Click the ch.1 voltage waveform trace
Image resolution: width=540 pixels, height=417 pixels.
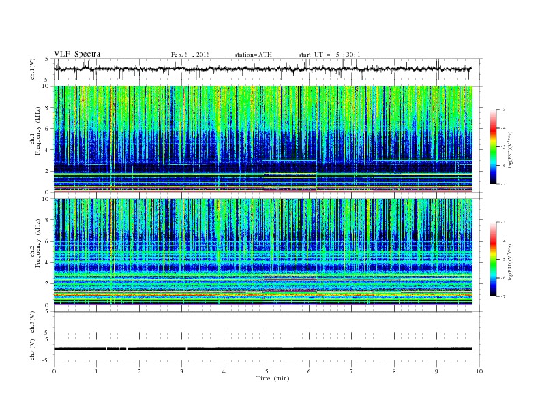pos(262,69)
